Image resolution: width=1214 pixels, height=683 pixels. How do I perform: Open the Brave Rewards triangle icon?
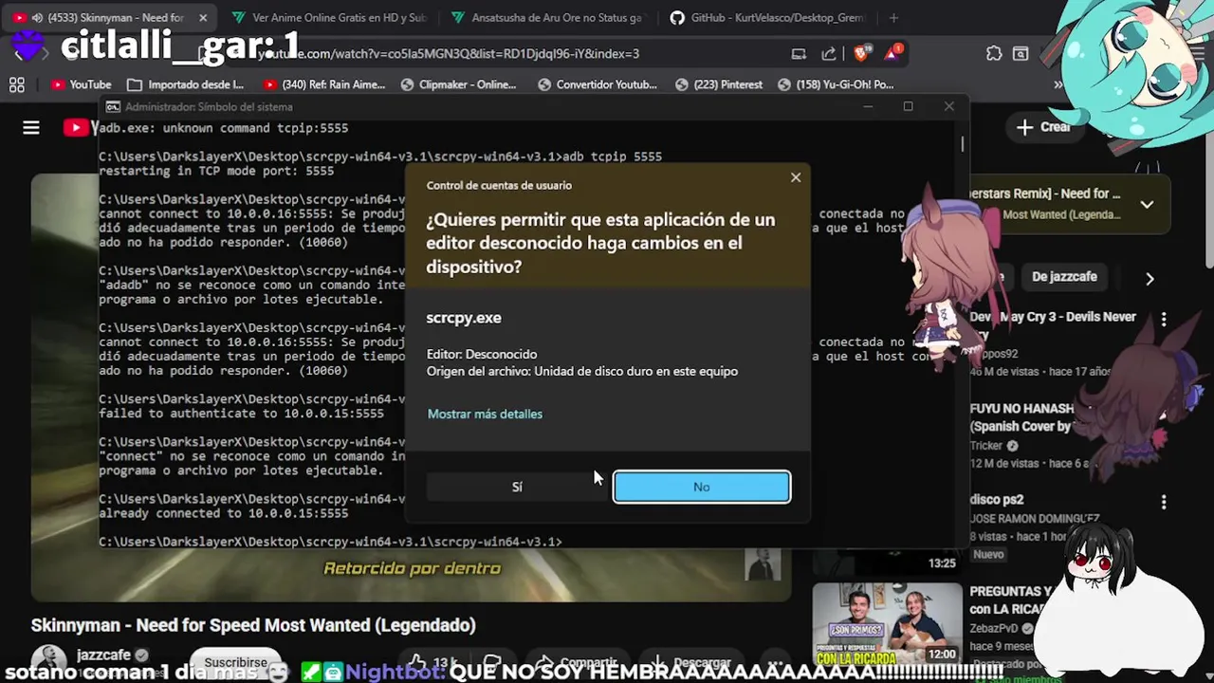[892, 54]
